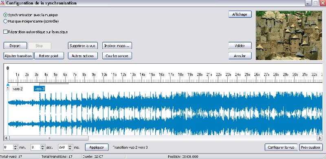Click 'Total transitions: 17' status text
This screenshot has height=159, width=326.
coord(57,157)
